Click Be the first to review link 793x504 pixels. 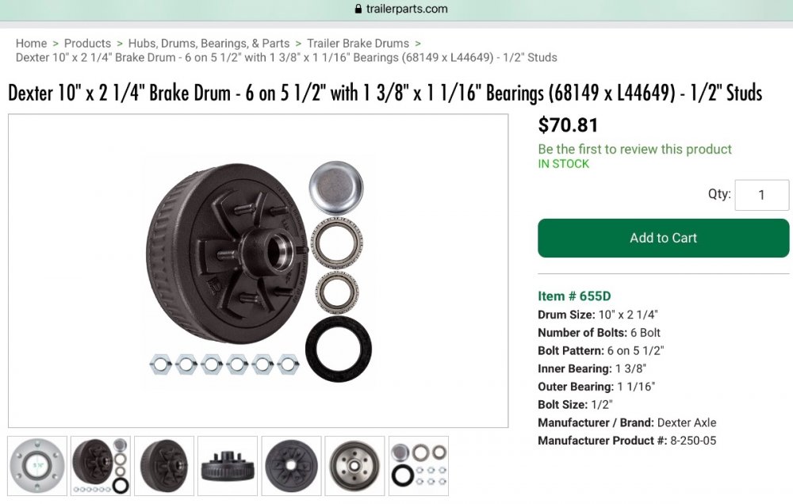634,149
